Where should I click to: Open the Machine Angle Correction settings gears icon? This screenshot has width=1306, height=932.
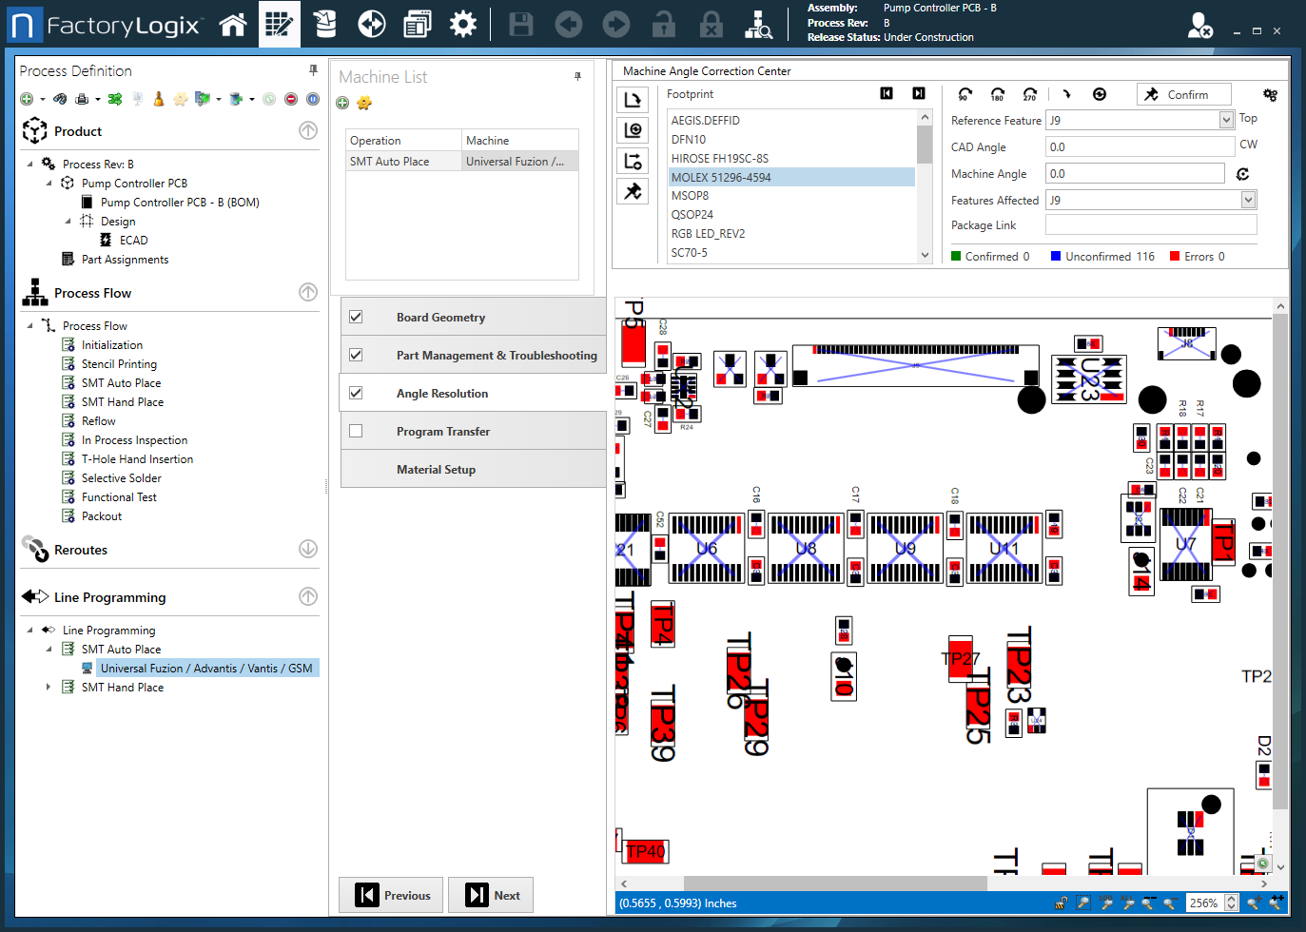(x=1272, y=94)
